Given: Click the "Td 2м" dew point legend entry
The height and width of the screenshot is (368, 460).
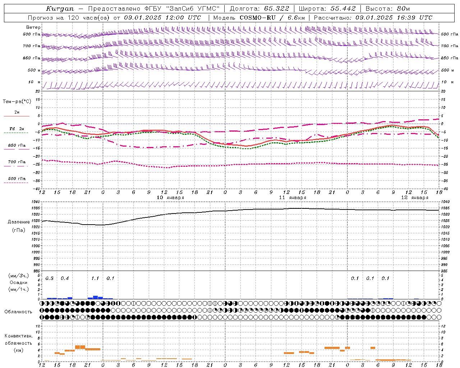Looking at the screenshot, I should pyautogui.click(x=17, y=129).
